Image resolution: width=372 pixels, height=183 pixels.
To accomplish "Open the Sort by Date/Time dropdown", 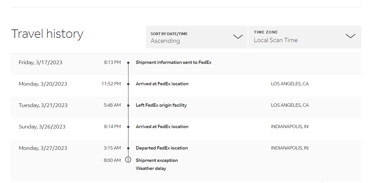I will [196, 37].
